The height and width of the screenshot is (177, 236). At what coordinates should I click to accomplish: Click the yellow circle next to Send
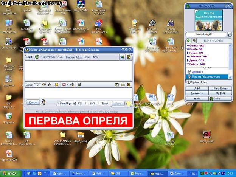click(129, 103)
